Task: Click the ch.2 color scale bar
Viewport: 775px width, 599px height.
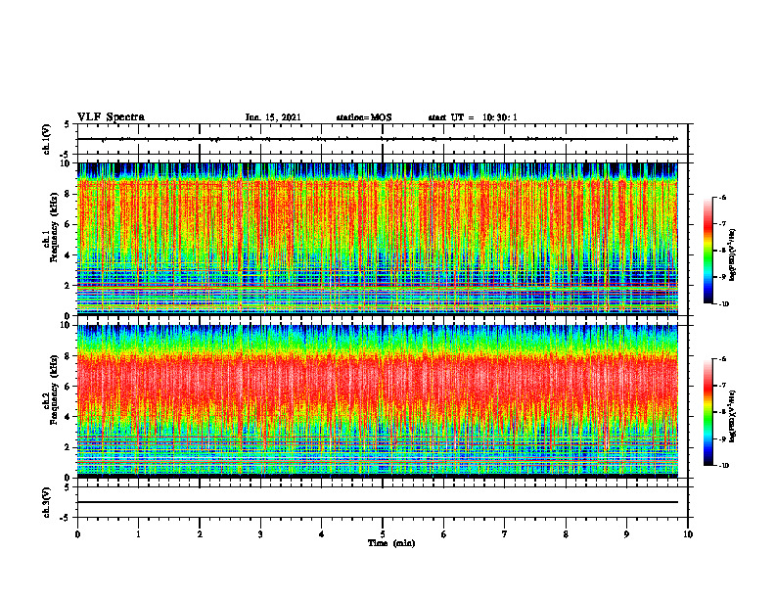Action: coord(708,412)
